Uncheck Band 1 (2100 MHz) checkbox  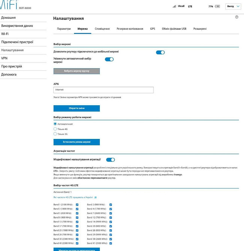tap(77, 205)
